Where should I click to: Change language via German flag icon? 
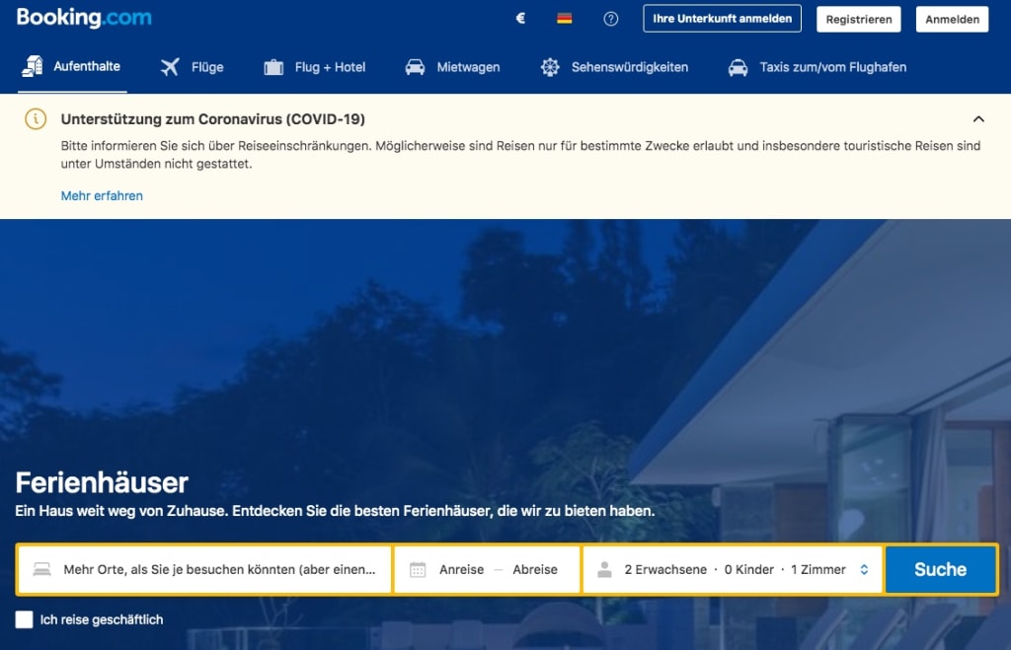click(564, 19)
